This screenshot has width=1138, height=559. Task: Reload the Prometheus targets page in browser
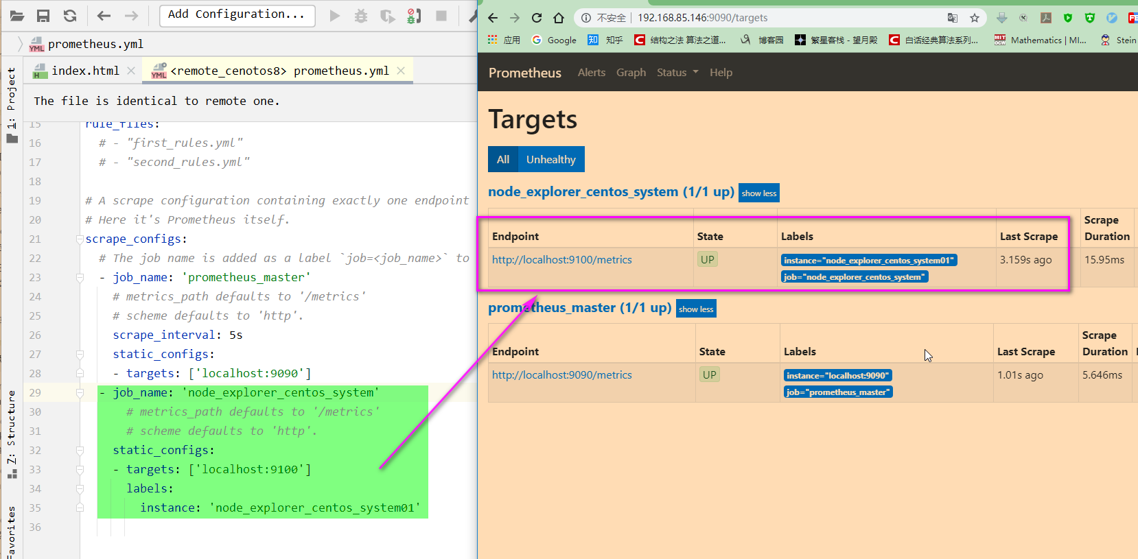(x=537, y=18)
